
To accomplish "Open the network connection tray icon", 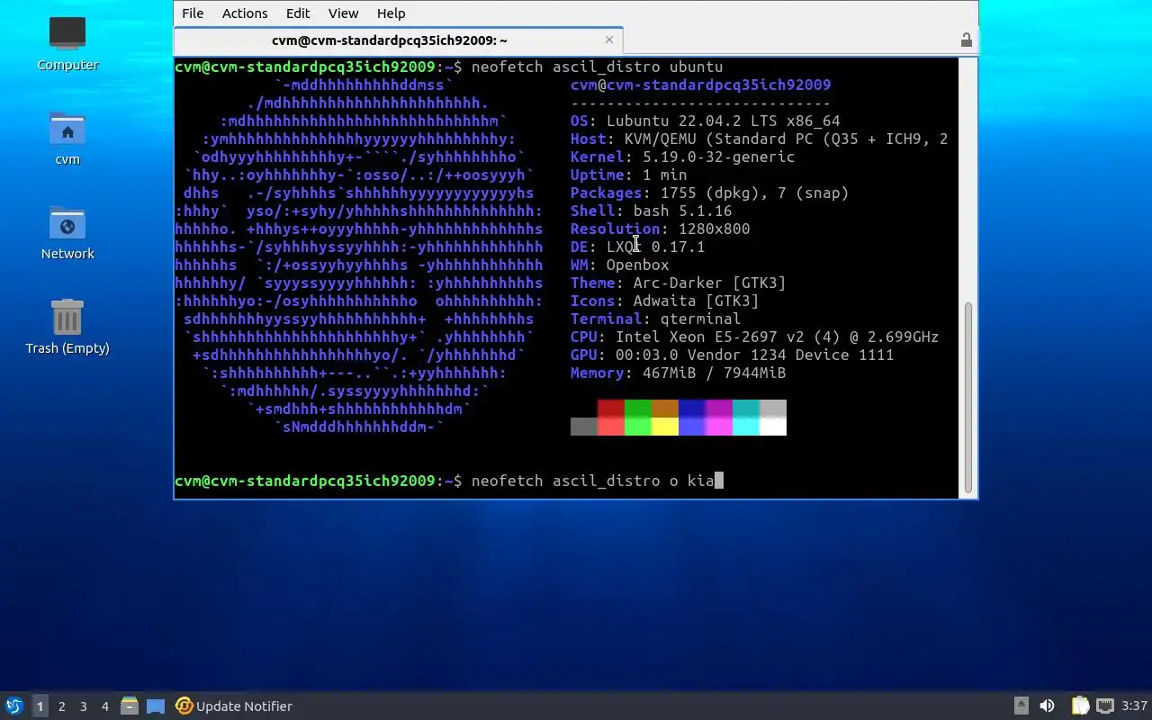I will 1104,706.
